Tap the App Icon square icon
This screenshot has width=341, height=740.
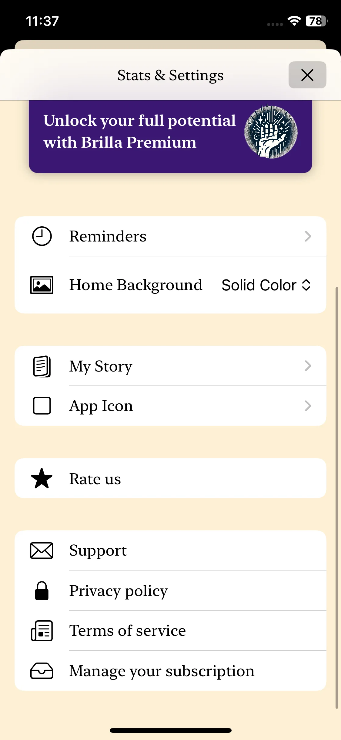point(42,406)
